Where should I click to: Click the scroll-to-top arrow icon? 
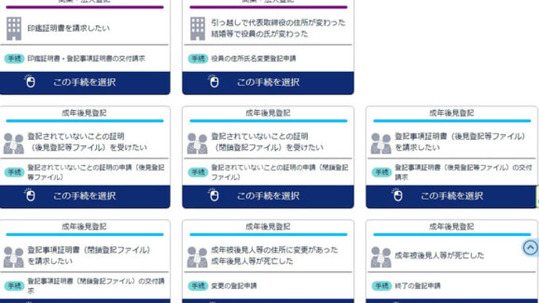click(x=530, y=248)
